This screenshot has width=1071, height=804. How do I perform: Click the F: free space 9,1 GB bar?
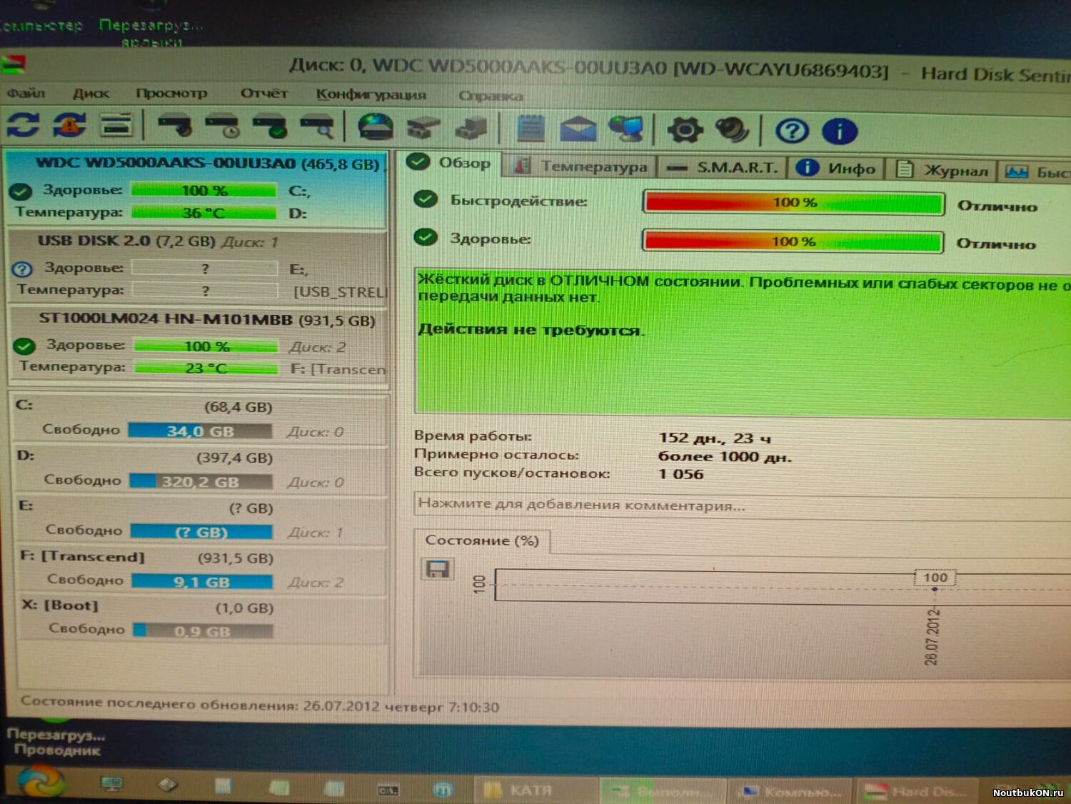click(x=202, y=582)
